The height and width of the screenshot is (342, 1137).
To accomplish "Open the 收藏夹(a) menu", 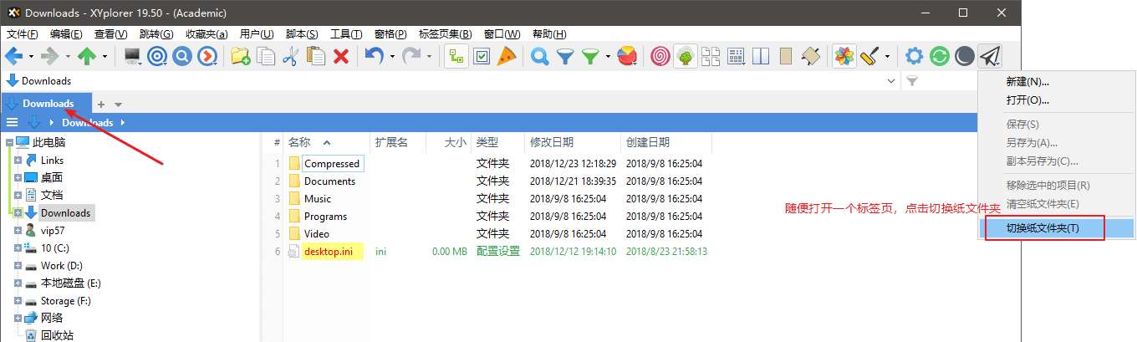I will point(206,34).
